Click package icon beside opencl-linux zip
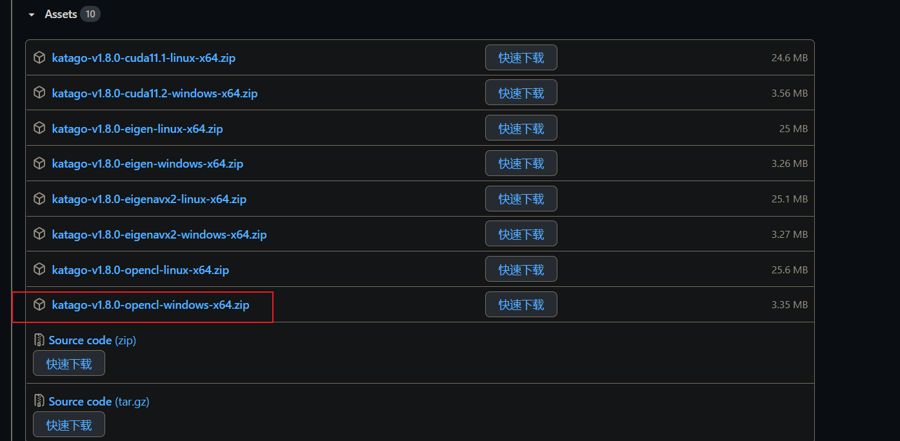Screen dimensions: 900x441 point(39,269)
